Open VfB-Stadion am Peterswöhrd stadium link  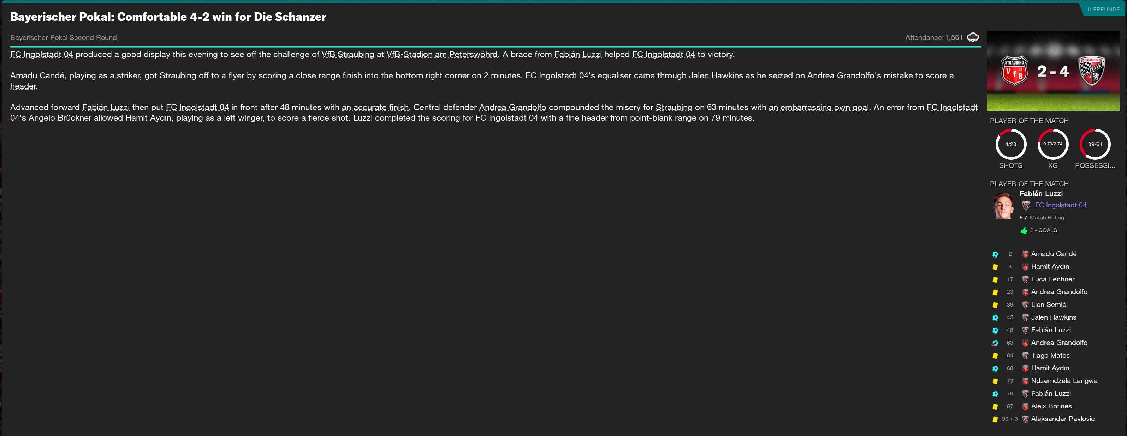coord(442,55)
